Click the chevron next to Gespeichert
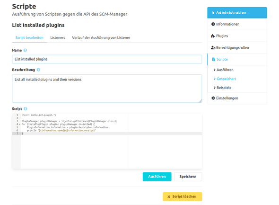This screenshot has height=205, width=279. [x=215, y=79]
